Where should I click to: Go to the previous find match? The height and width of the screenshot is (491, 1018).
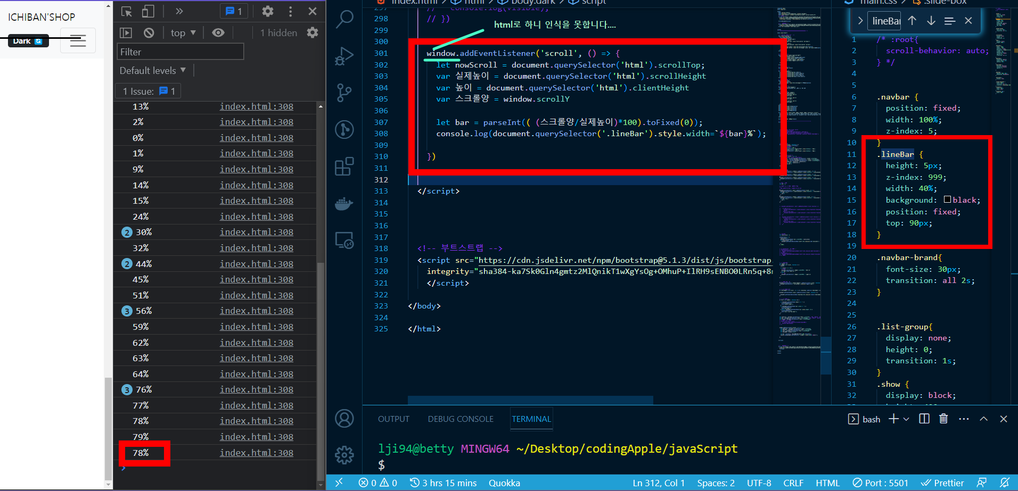912,21
